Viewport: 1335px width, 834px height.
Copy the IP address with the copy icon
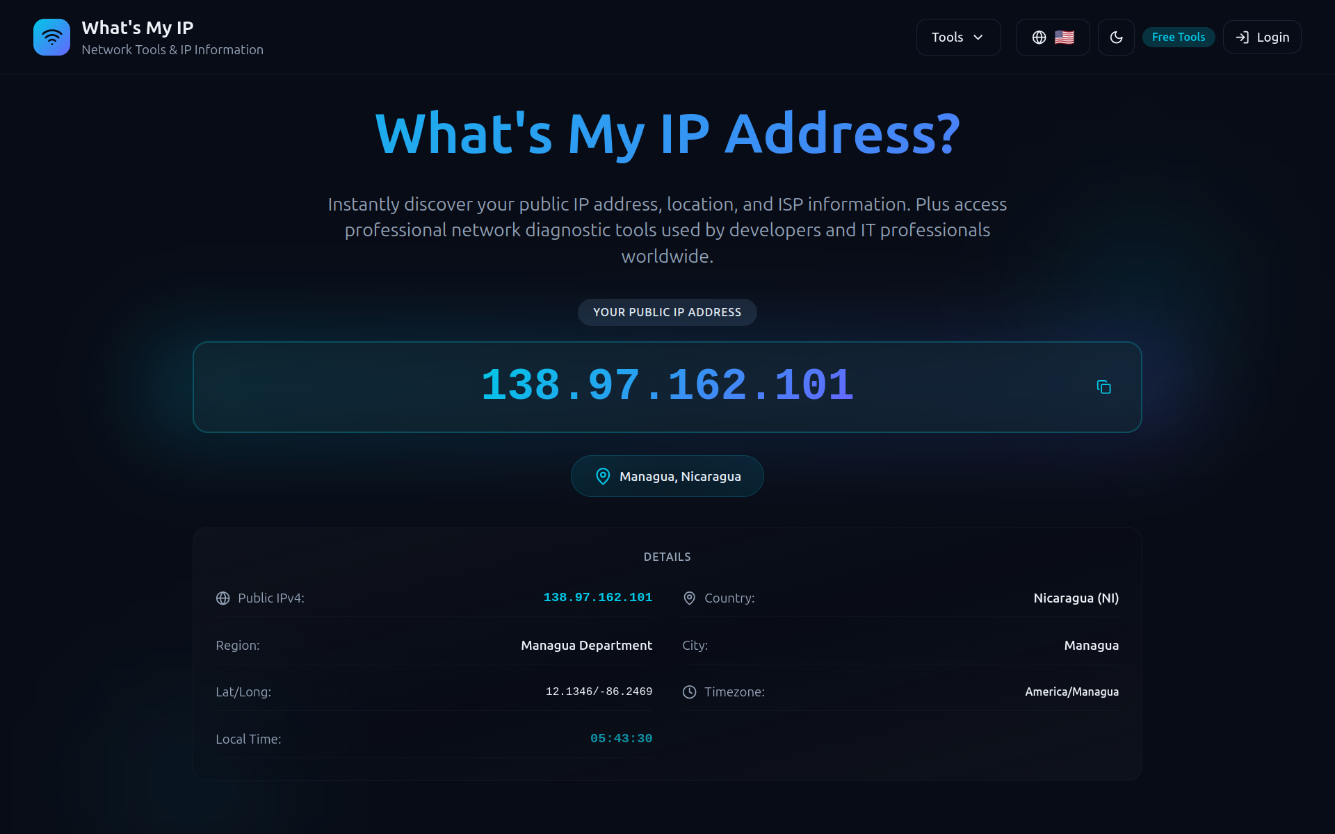1103,387
